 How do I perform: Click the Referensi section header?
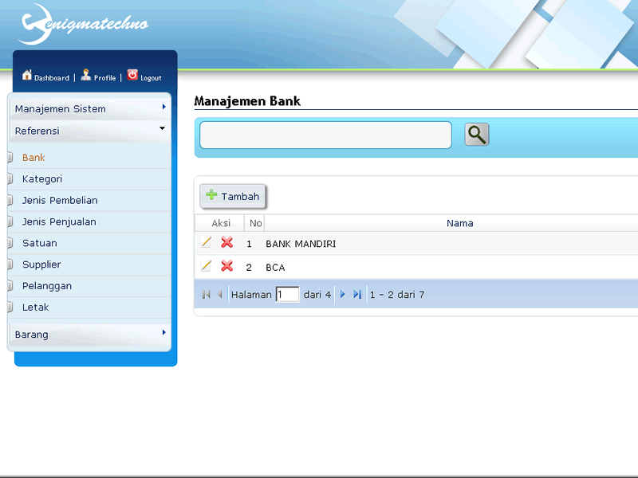click(90, 131)
